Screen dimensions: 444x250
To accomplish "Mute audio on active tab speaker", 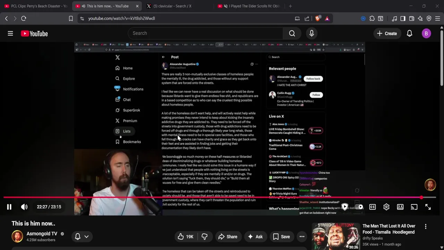I will point(83,6).
